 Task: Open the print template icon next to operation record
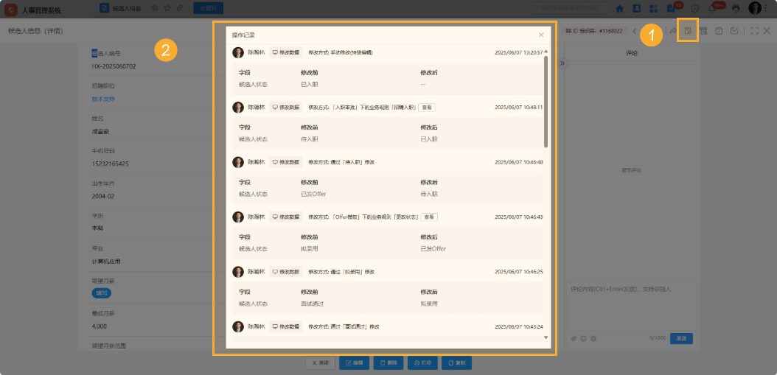pos(703,31)
